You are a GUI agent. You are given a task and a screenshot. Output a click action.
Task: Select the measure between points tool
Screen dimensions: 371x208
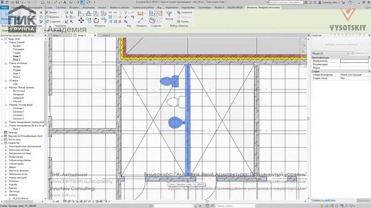141,21
